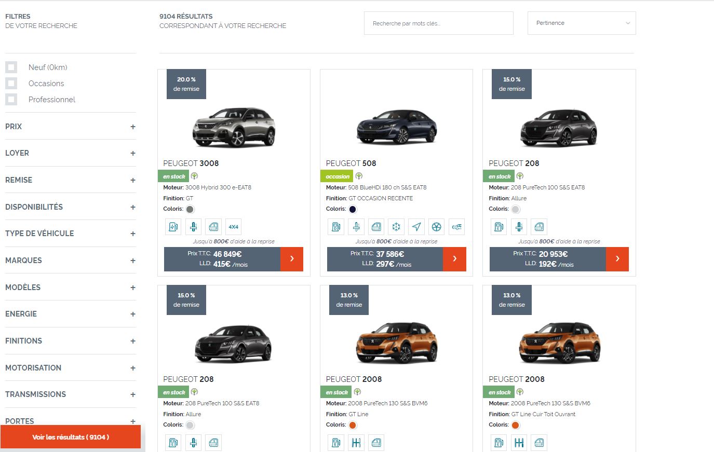This screenshot has height=452, width=714.
Task: Click the automatic gearbox icon on the 3008 card
Action: [x=193, y=227]
